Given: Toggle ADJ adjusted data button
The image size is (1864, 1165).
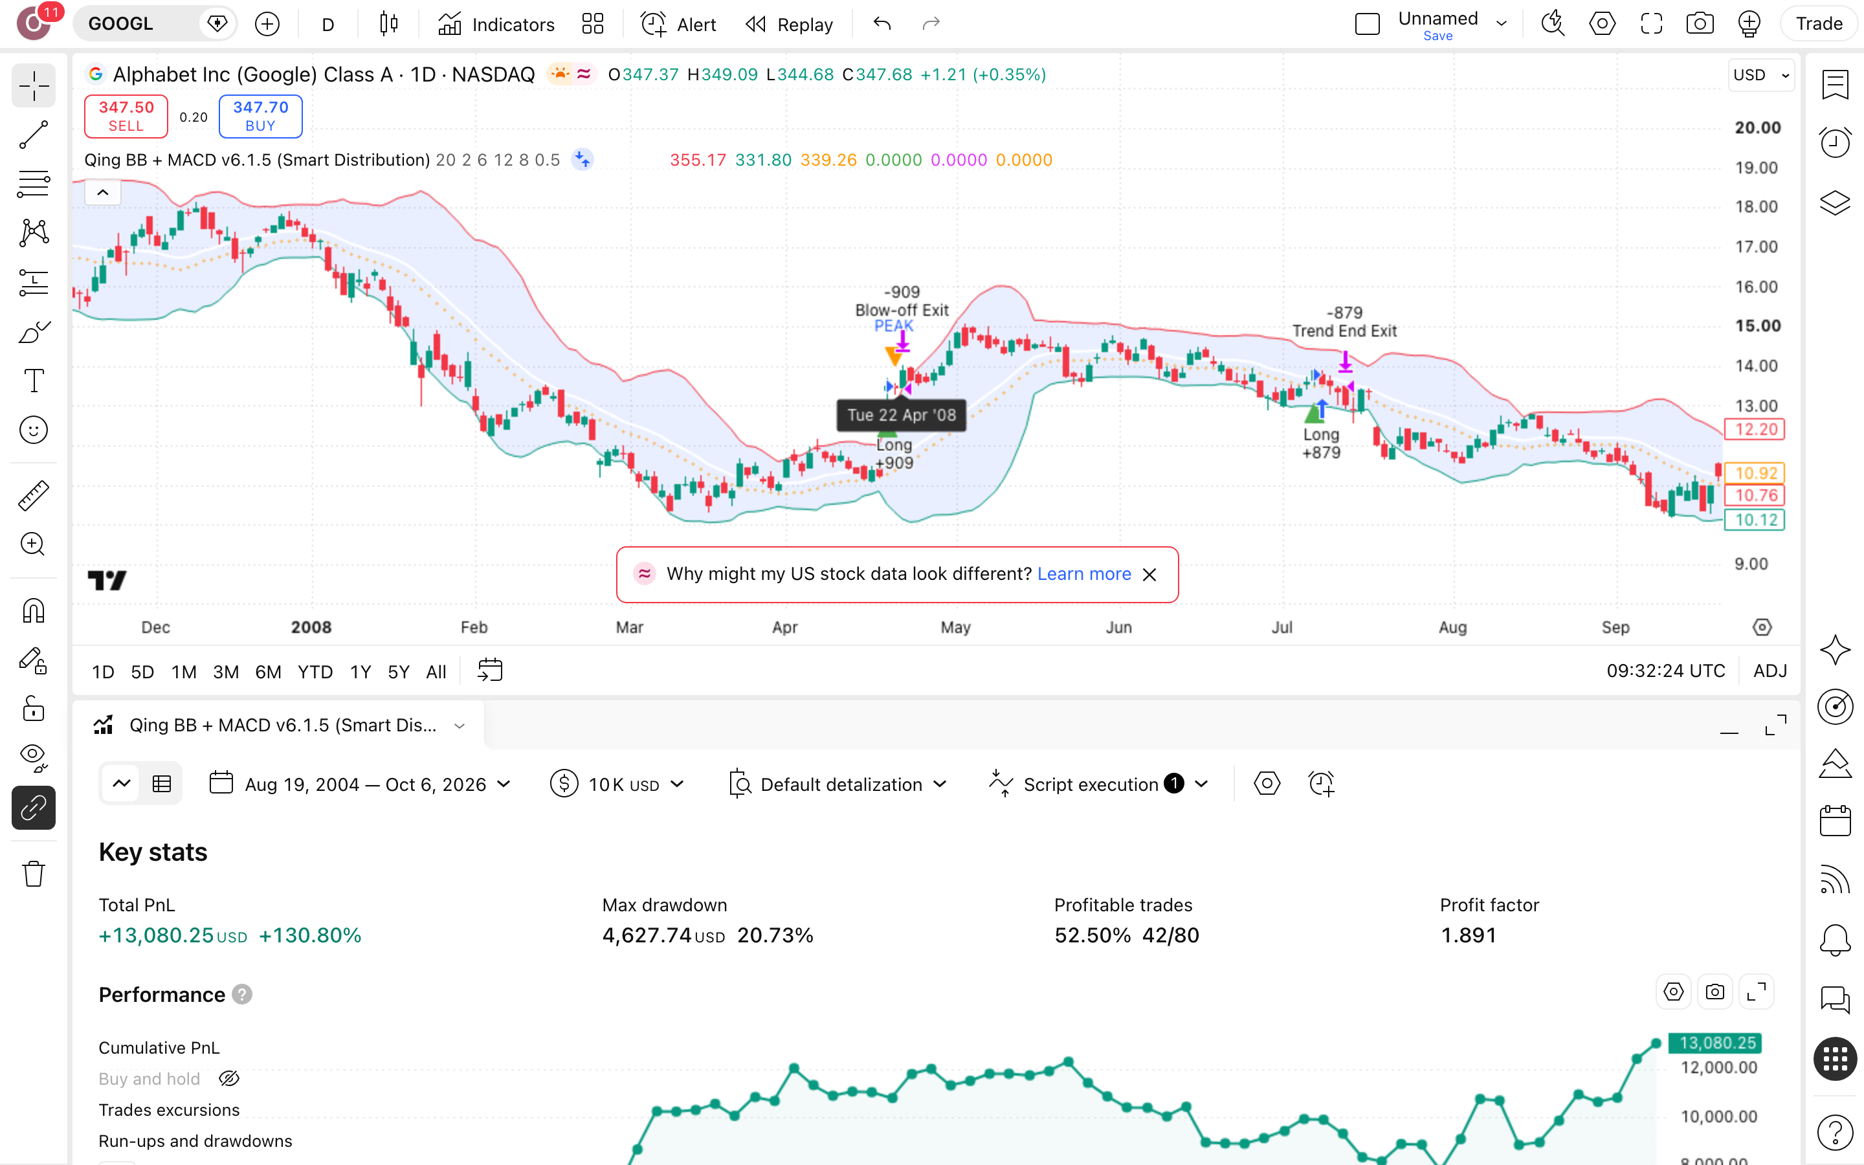Looking at the screenshot, I should tap(1770, 671).
